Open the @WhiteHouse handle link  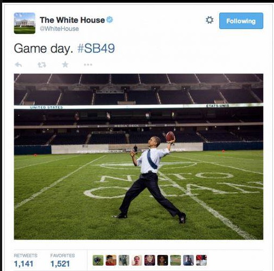(59, 28)
